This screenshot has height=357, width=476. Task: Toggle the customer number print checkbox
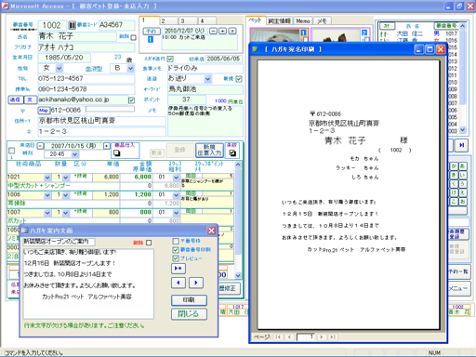click(176, 250)
